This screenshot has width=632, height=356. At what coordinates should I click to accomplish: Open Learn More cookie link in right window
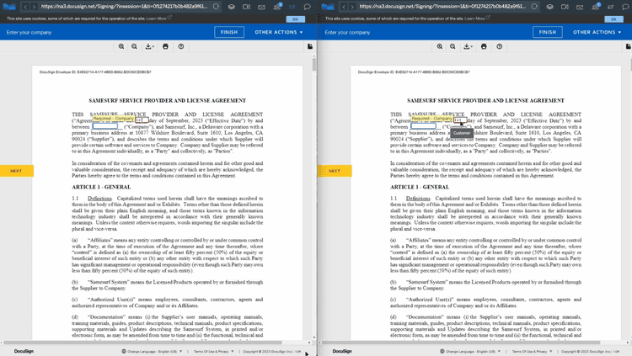point(474,19)
